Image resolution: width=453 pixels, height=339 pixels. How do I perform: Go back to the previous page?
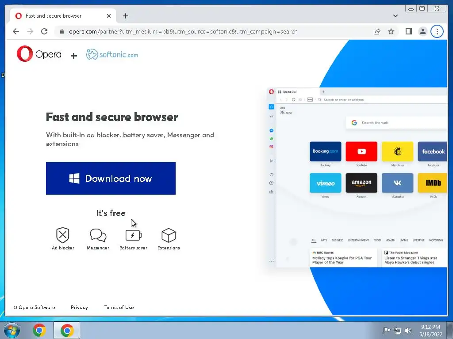[x=16, y=31]
